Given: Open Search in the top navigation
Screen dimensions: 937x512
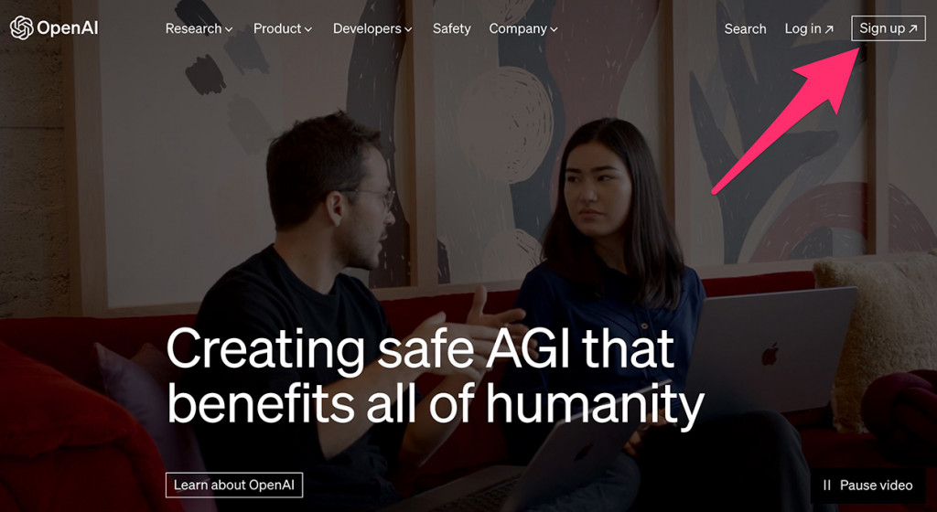Looking at the screenshot, I should 745,28.
